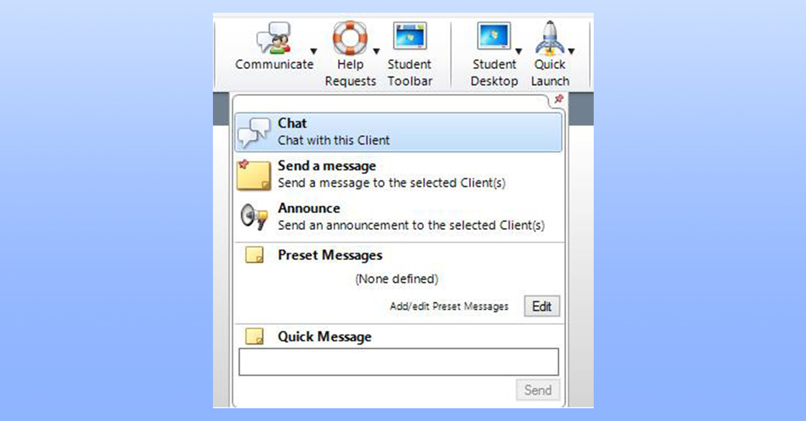Image resolution: width=806 pixels, height=421 pixels.
Task: Click the Edit preset messages button
Action: (x=541, y=306)
